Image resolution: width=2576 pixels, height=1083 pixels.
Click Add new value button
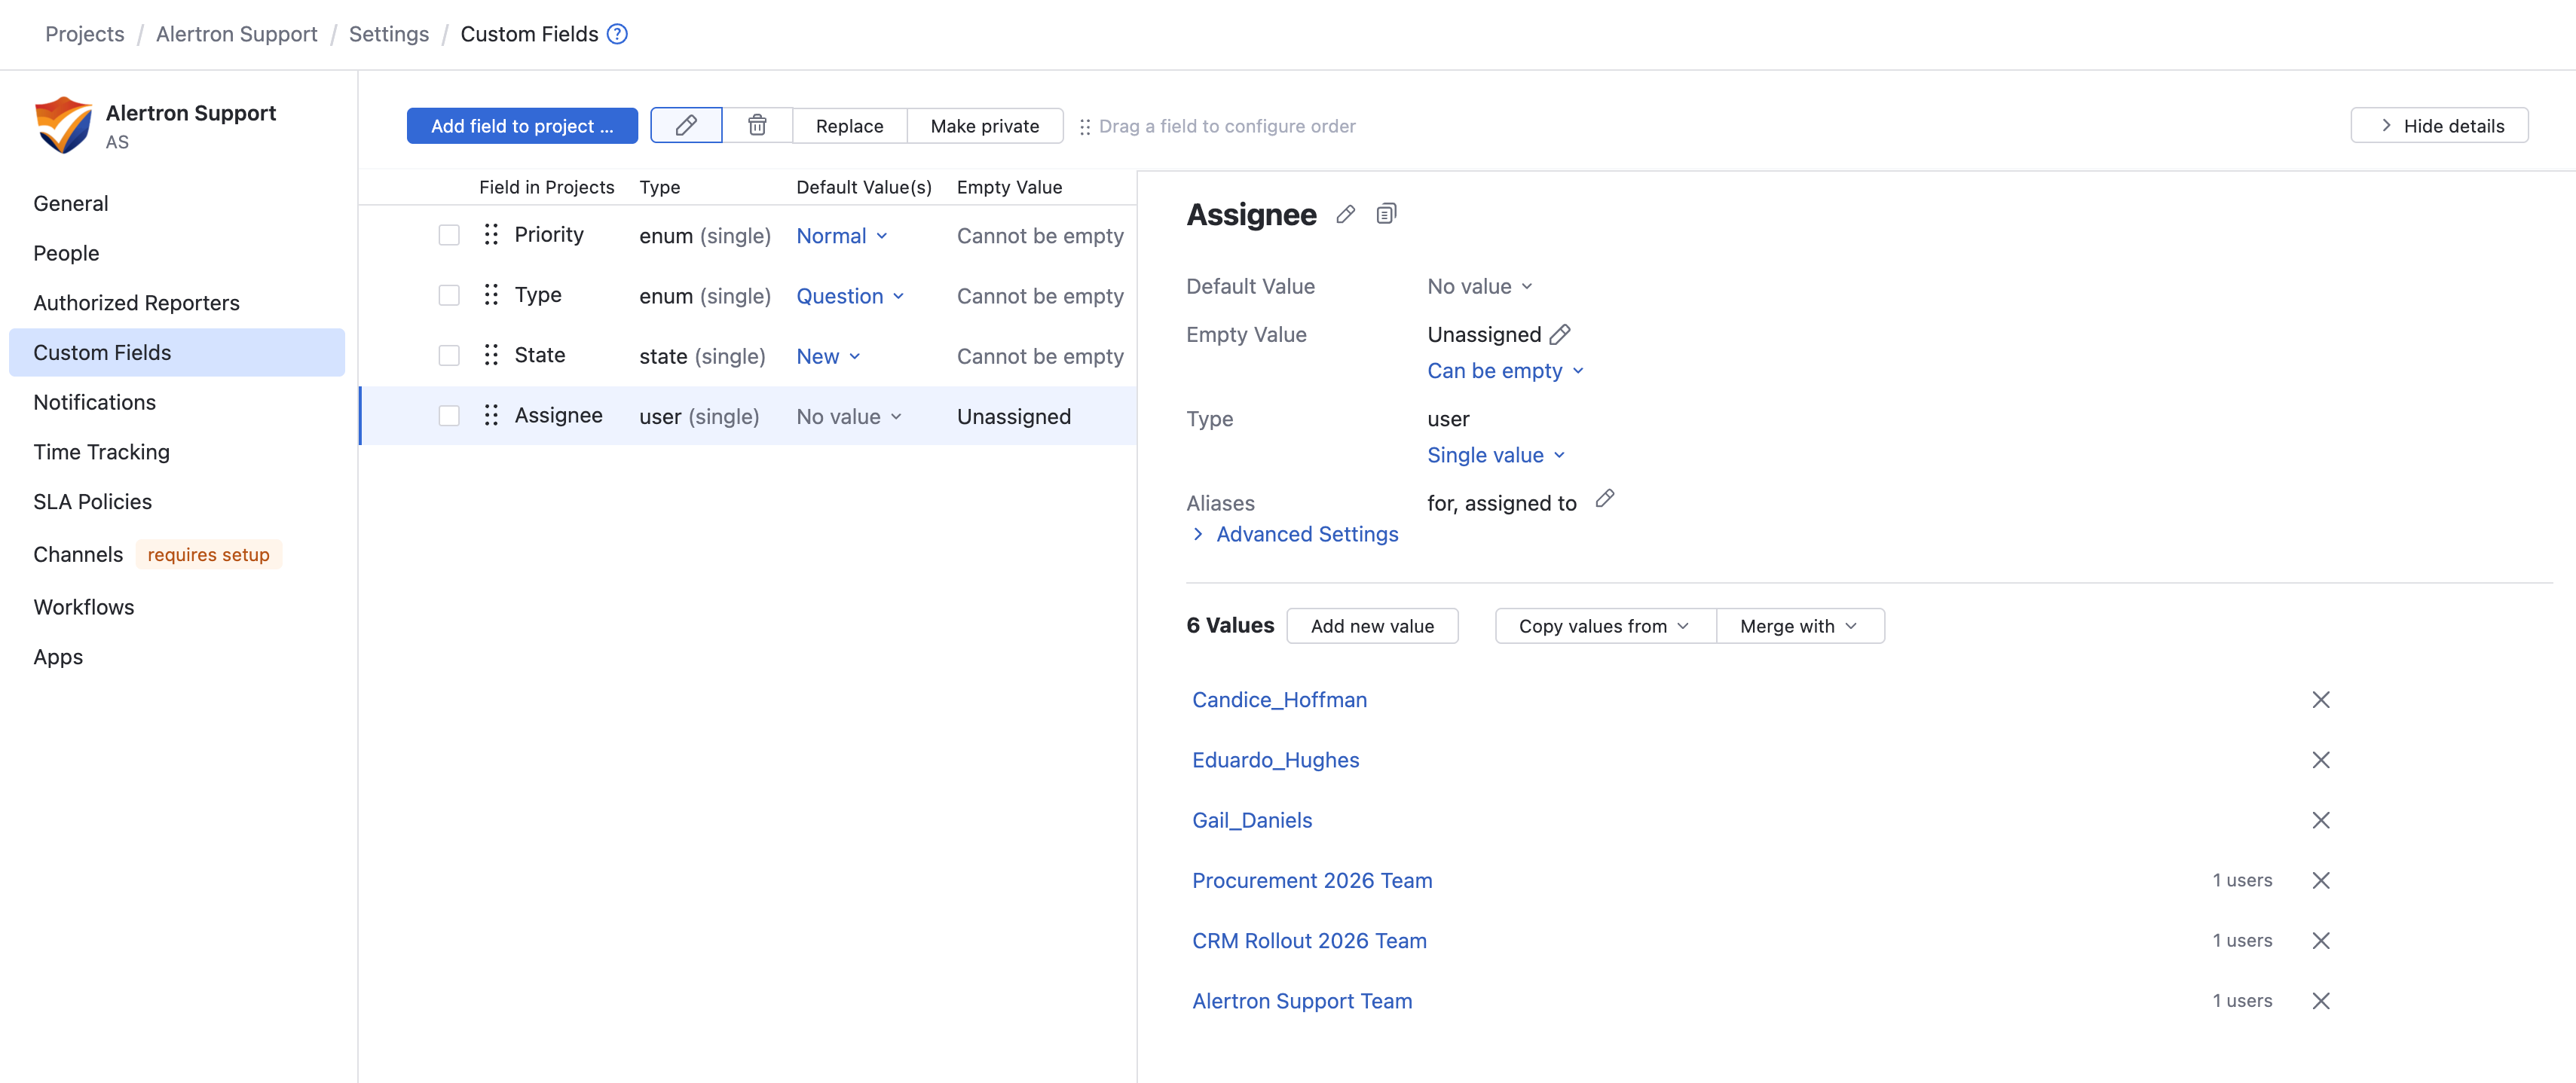point(1372,627)
